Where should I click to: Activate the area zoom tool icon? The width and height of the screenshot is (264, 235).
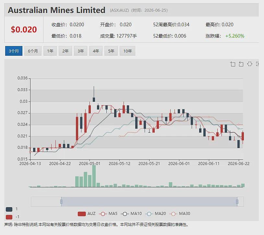(x=233, y=64)
